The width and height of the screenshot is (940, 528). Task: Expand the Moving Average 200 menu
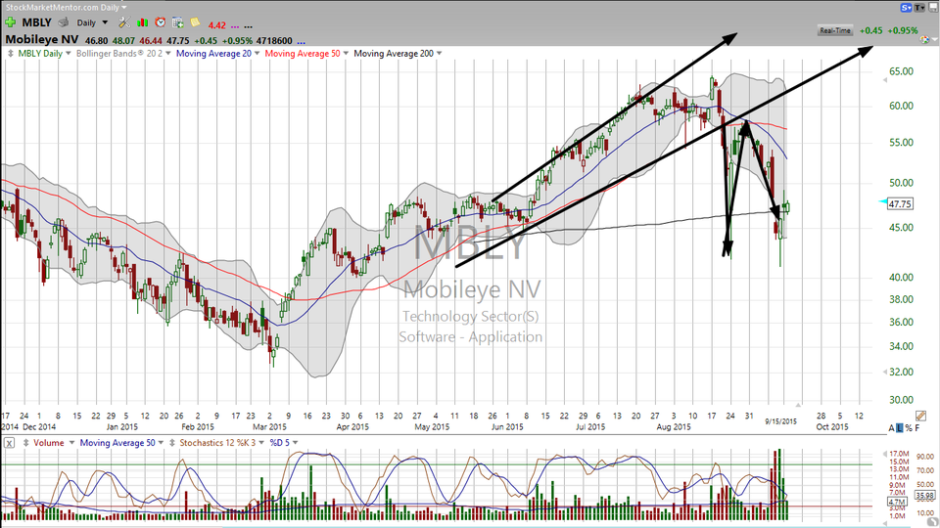click(439, 53)
